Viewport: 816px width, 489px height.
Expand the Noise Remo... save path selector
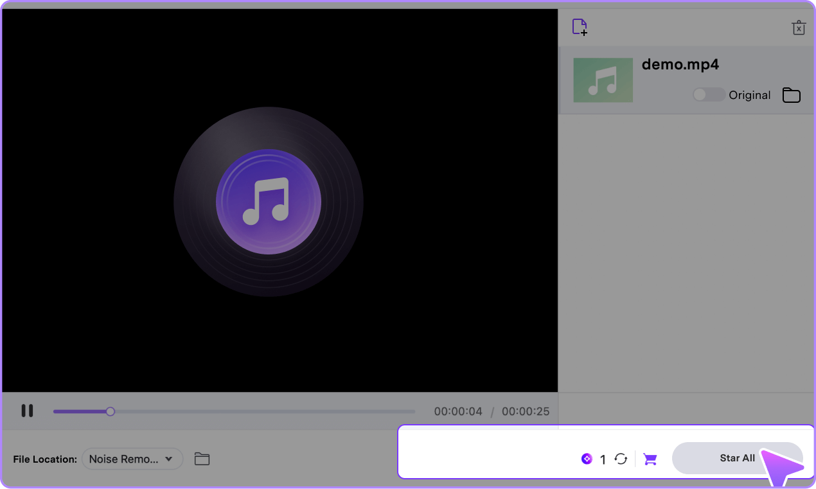tap(132, 459)
